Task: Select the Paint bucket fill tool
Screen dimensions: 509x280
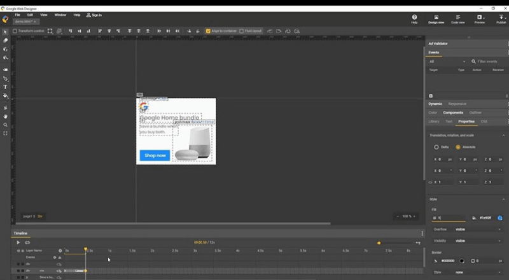Action: coord(5,96)
